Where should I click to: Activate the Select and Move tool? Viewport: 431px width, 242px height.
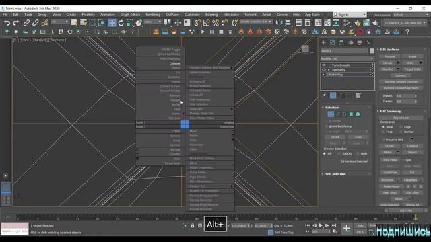[112, 23]
